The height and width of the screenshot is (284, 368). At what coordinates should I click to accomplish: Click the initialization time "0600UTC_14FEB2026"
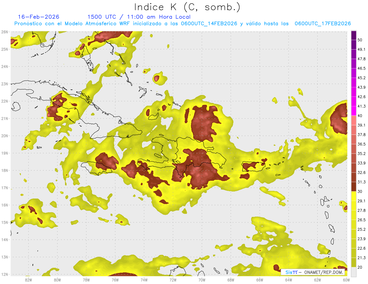209,24
